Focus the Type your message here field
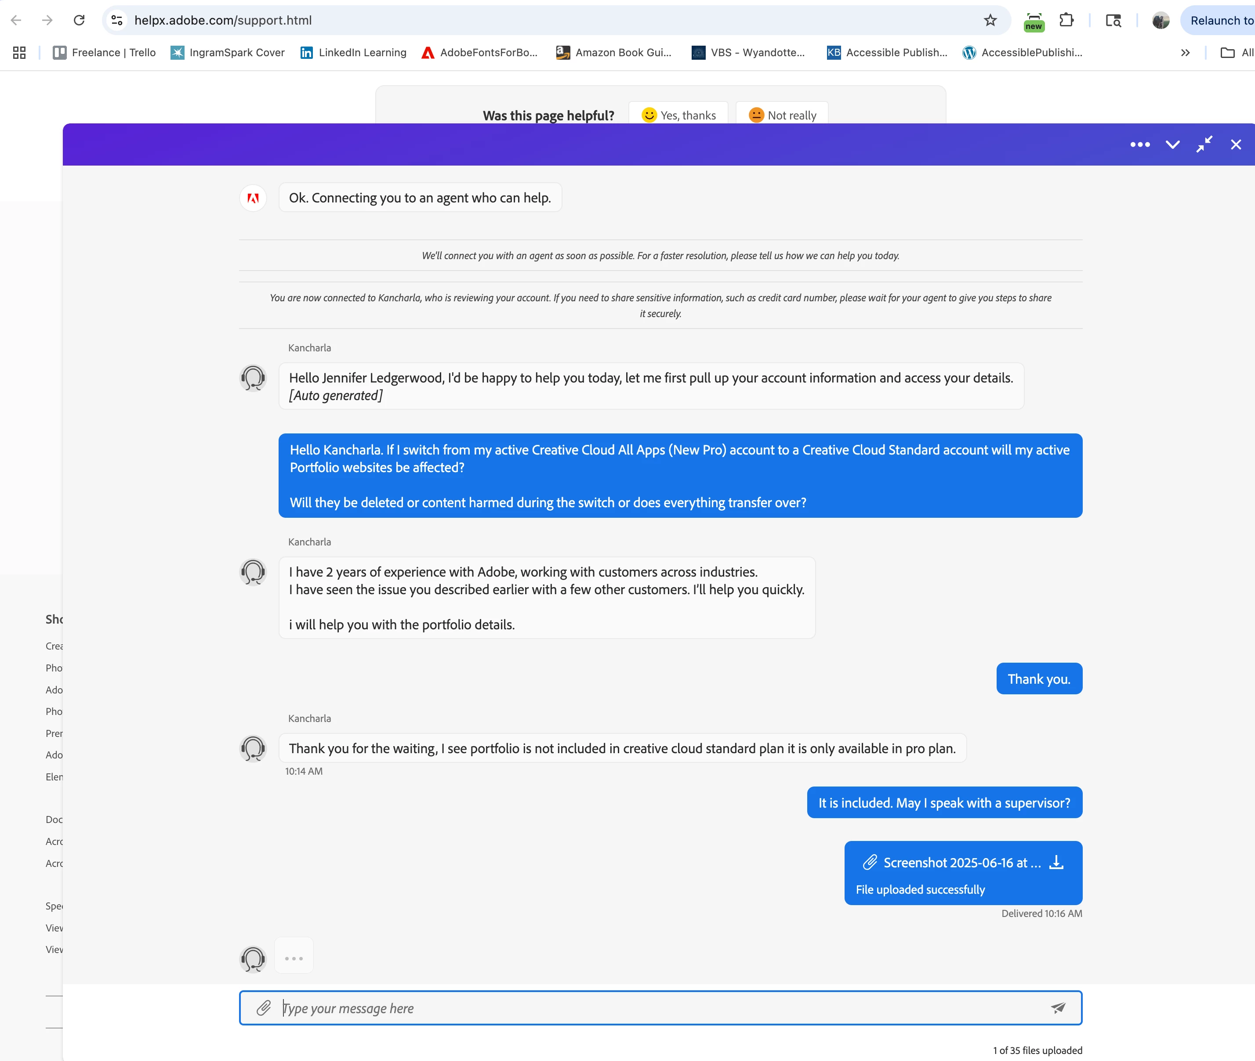The height and width of the screenshot is (1061, 1255). pos(662,1008)
